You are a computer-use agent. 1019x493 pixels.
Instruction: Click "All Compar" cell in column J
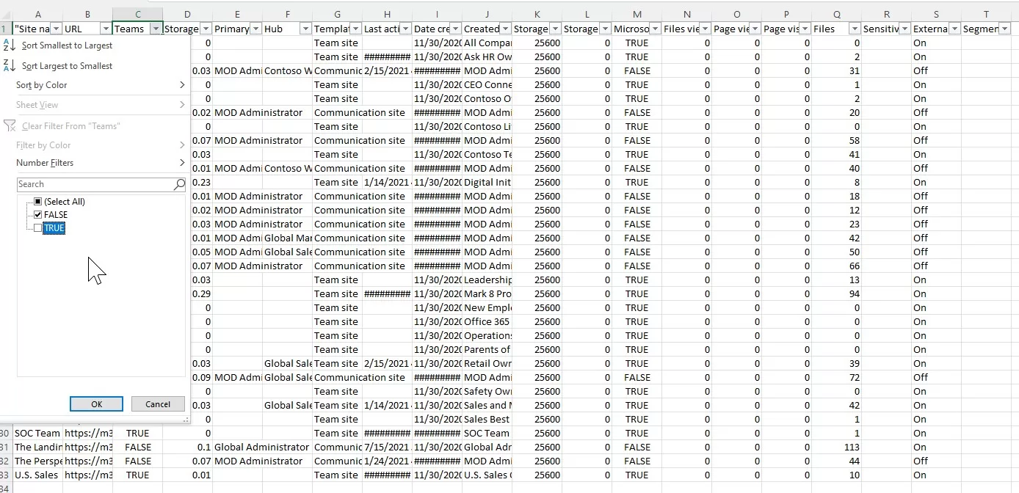[x=487, y=43]
